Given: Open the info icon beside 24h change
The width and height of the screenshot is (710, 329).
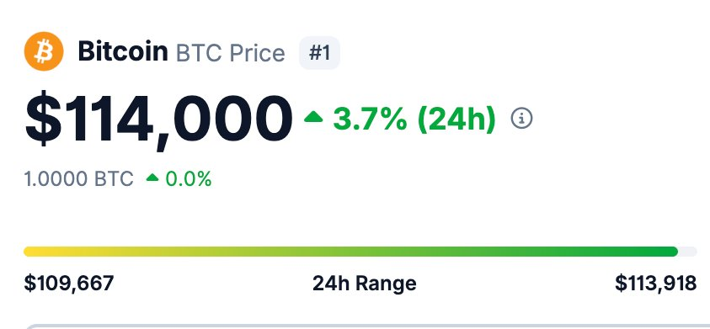Looking at the screenshot, I should (x=521, y=119).
